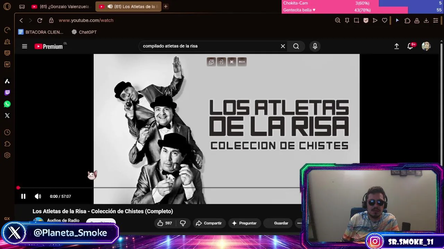
Task: Click the page vertical scrollbar
Action: click(442, 104)
